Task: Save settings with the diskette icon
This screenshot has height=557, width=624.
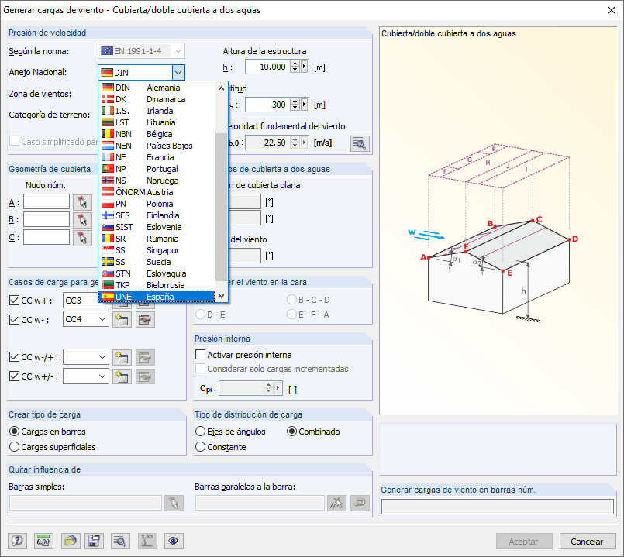Action: pyautogui.click(x=94, y=541)
